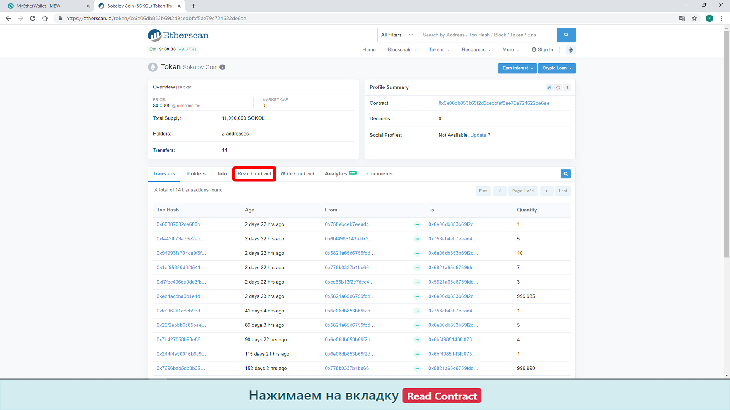Open the Read Contract tab

pyautogui.click(x=254, y=174)
